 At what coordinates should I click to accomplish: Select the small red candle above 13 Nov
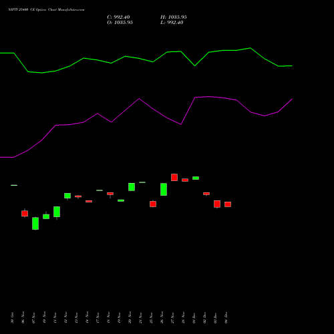click(x=78, y=196)
